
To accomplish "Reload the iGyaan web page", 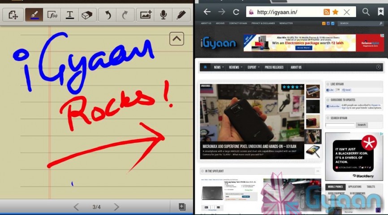I will click(236, 12).
